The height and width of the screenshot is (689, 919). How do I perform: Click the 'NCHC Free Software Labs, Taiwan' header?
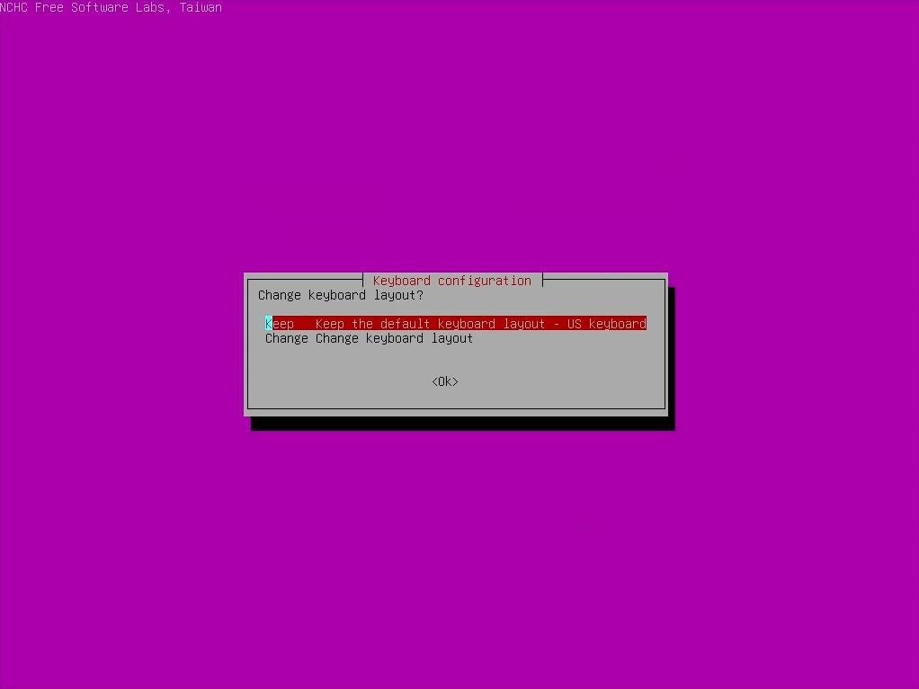coord(111,7)
